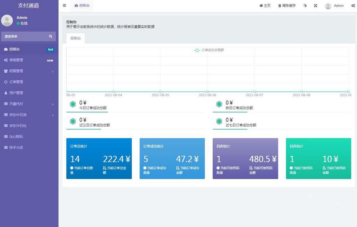Click the gears icon beside 常规管理
Viewport: 357px width, 227px height.
tap(6, 60)
